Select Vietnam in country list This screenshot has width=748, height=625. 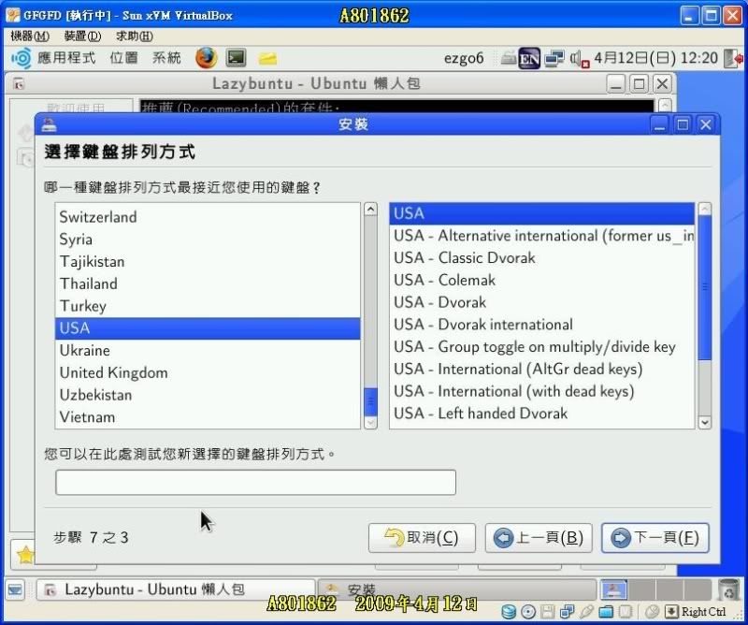pos(208,417)
